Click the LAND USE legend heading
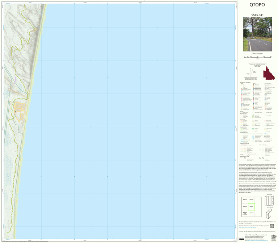 (x=243, y=119)
